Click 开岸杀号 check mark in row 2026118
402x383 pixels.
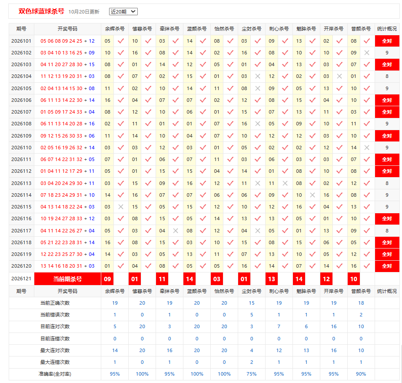(339, 242)
